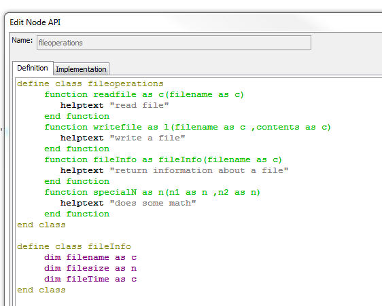Click the helptext "does some math" line
Image resolution: width=382 pixels, height=306 pixels.
[x=128, y=204]
